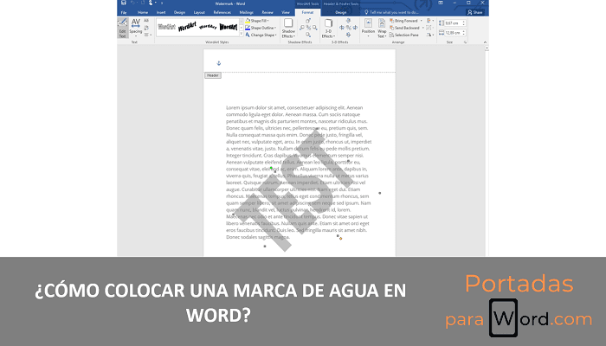Viewport: 606px width, 346px height.
Task: Open the Shape Fill dropdown
Action: 257,21
